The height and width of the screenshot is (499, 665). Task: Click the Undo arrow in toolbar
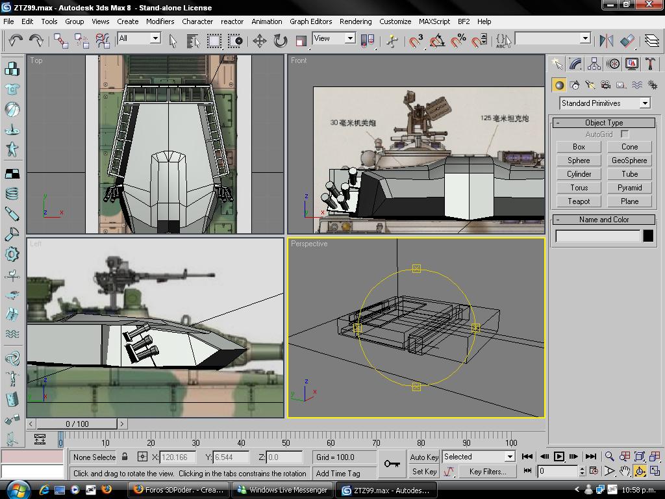[16, 41]
